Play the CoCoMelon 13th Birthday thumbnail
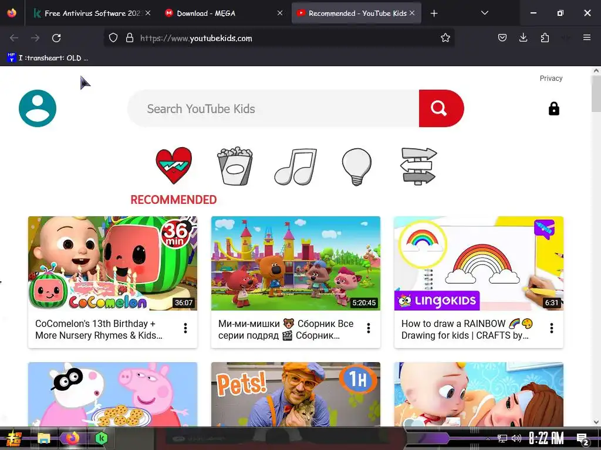 tap(113, 263)
